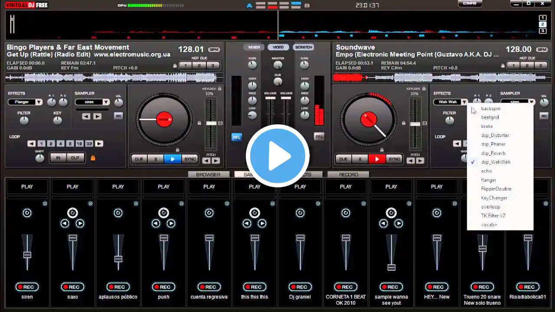Sync the left deck tempo

click(190, 159)
